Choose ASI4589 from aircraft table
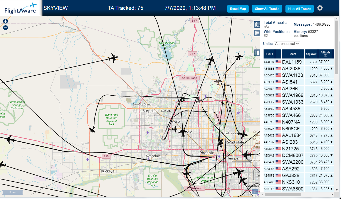 click(299, 108)
